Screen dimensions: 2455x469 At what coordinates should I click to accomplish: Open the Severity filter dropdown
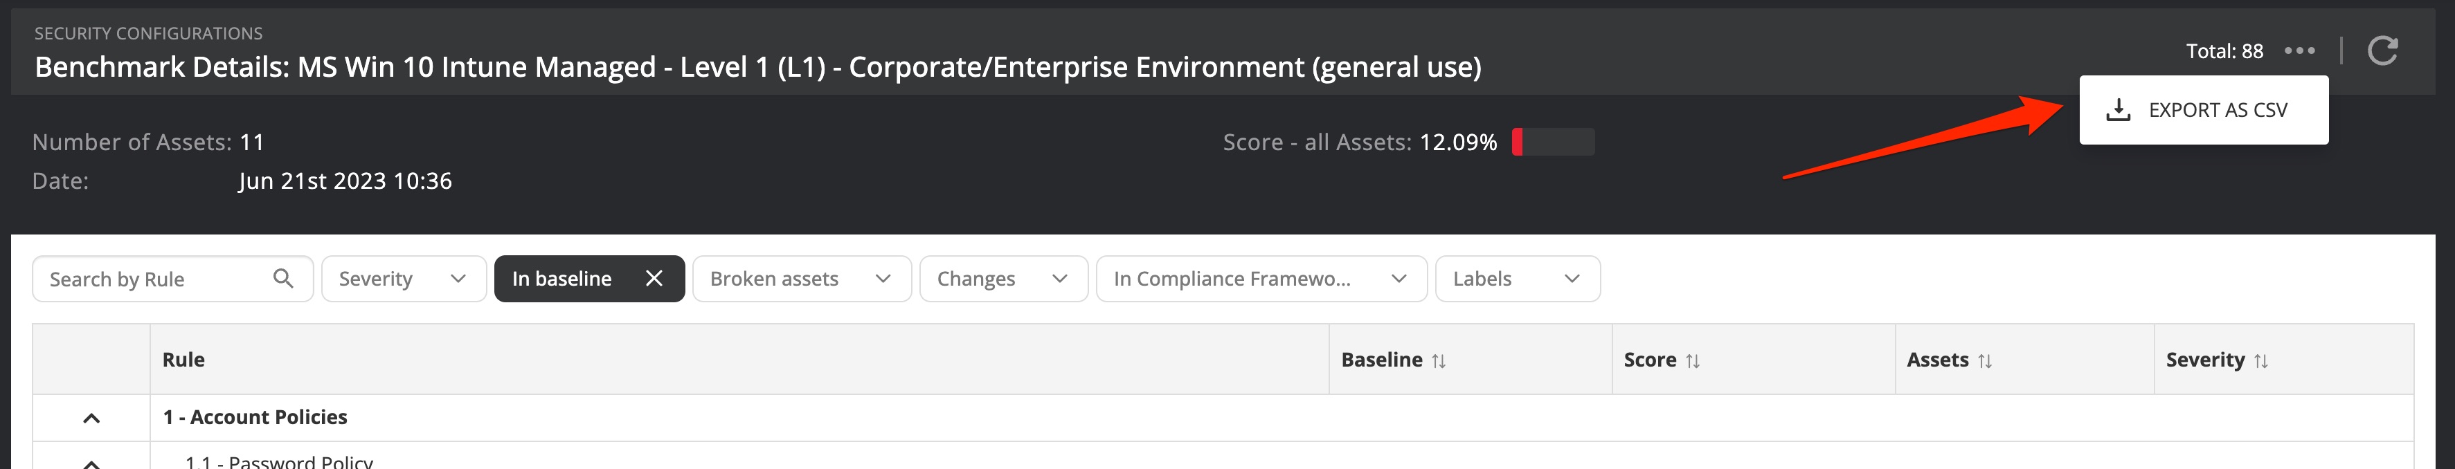click(x=404, y=279)
